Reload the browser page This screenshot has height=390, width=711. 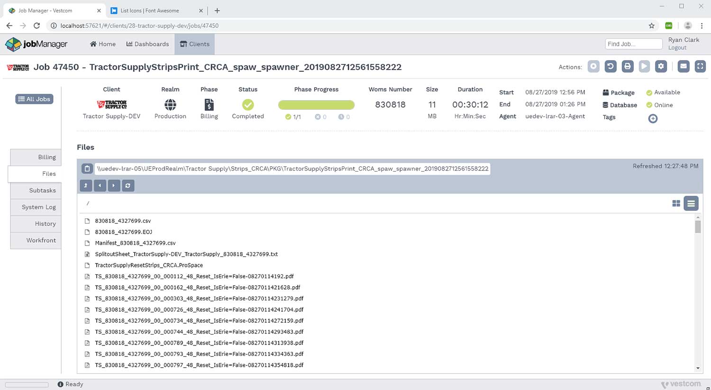click(36, 26)
